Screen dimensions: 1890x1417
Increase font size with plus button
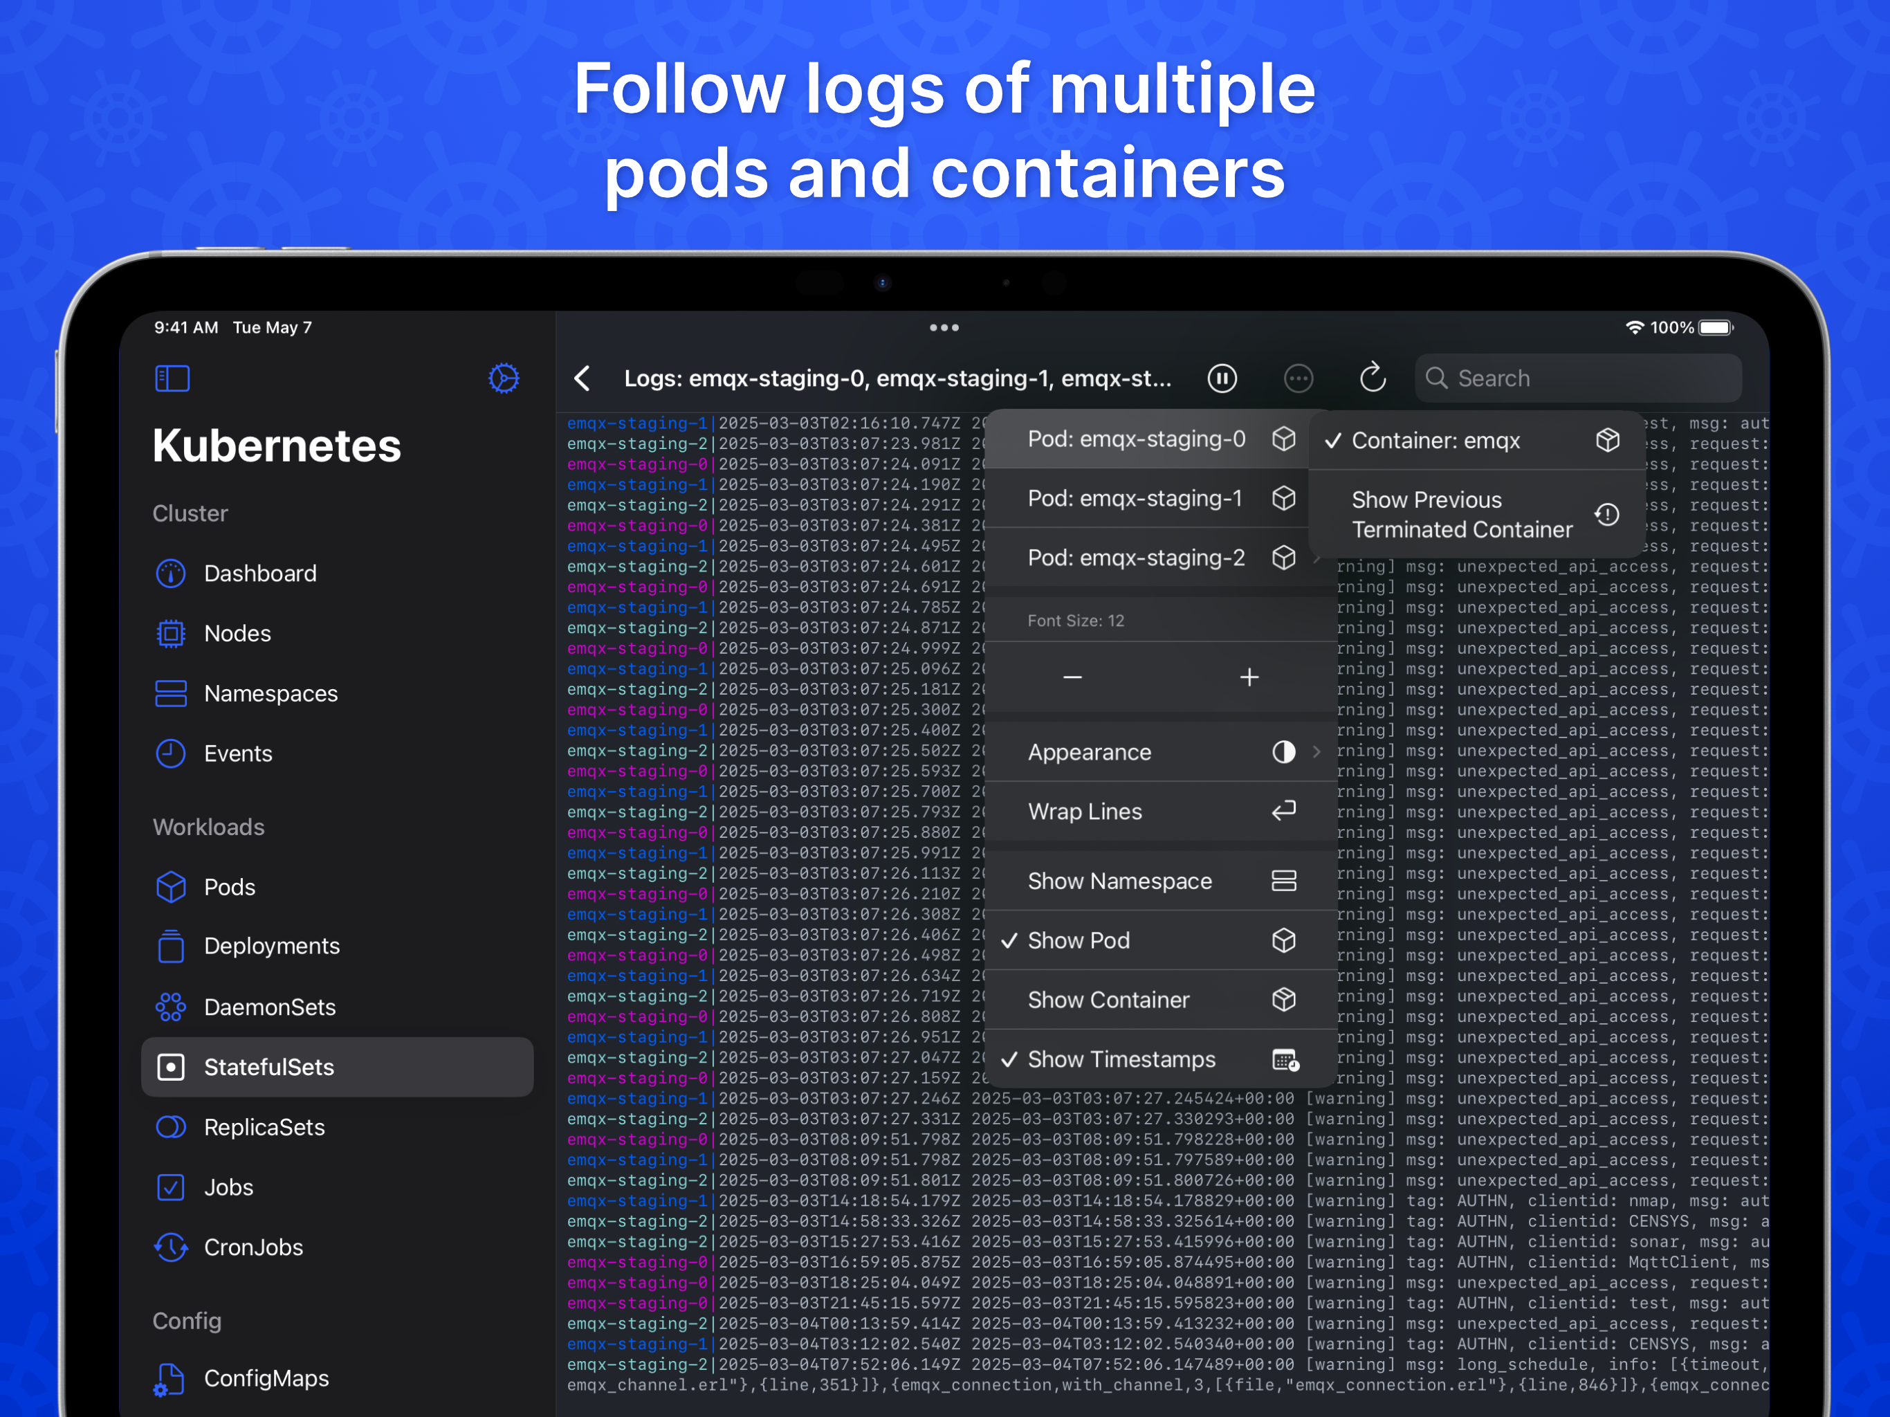[1248, 678]
